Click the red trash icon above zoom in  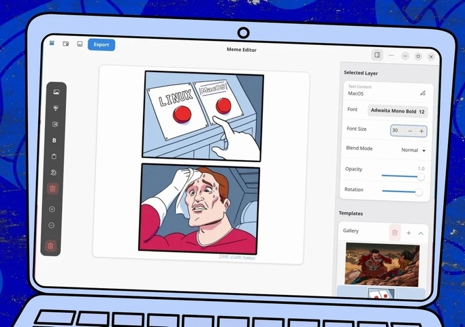click(x=53, y=189)
